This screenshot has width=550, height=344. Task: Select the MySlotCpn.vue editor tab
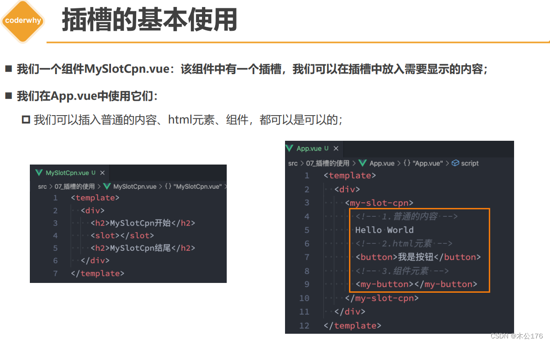click(67, 172)
